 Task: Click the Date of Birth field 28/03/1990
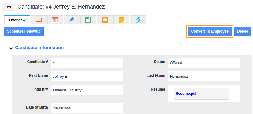(87, 108)
